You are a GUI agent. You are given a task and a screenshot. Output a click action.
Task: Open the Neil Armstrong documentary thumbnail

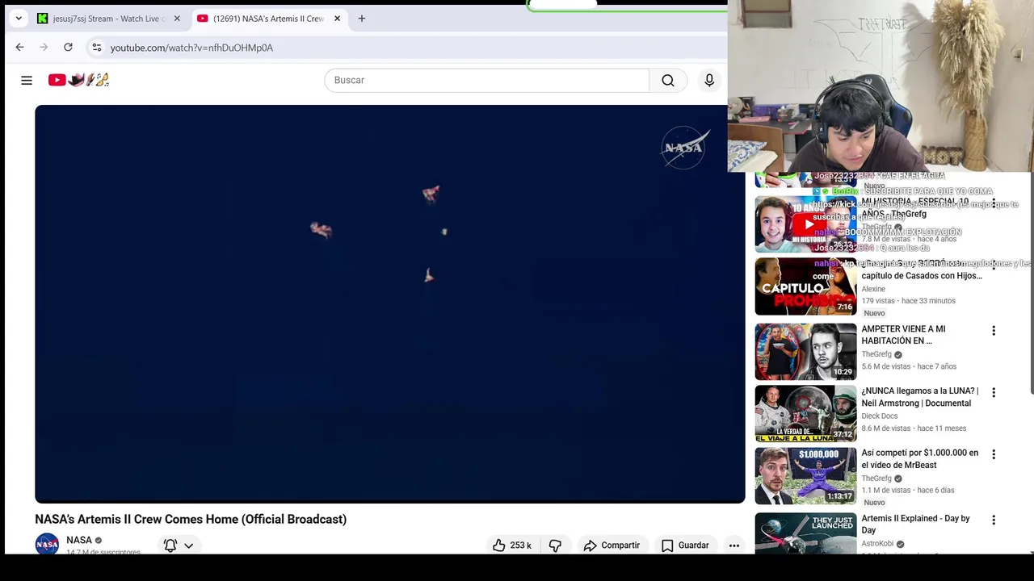tap(805, 414)
